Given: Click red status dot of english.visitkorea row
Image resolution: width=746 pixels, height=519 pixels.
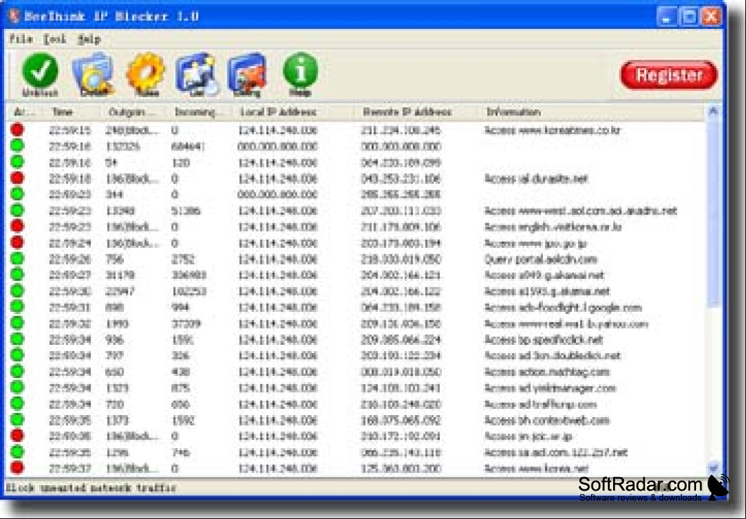Looking at the screenshot, I should 18,226.
